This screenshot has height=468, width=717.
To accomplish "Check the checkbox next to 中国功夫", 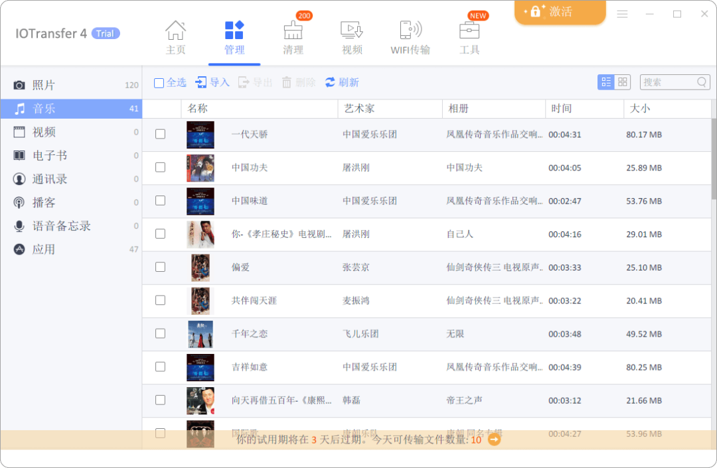I will point(160,168).
